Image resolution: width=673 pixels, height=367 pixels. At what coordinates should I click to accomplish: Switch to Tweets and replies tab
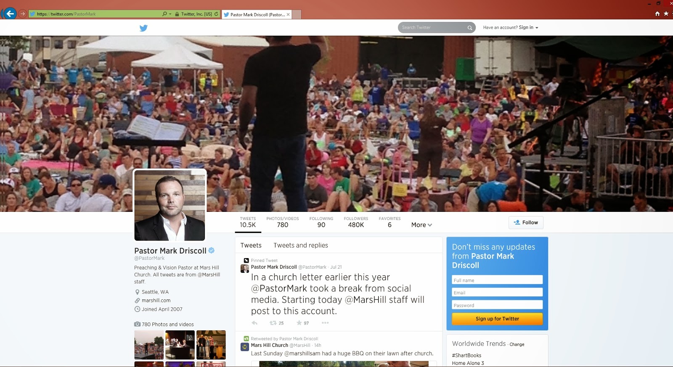pos(301,245)
